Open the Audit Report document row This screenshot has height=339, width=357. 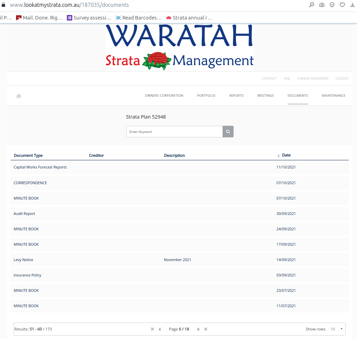pyautogui.click(x=180, y=214)
